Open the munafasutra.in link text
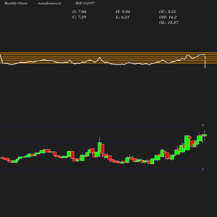The width and height of the screenshot is (217, 217). click(49, 3)
